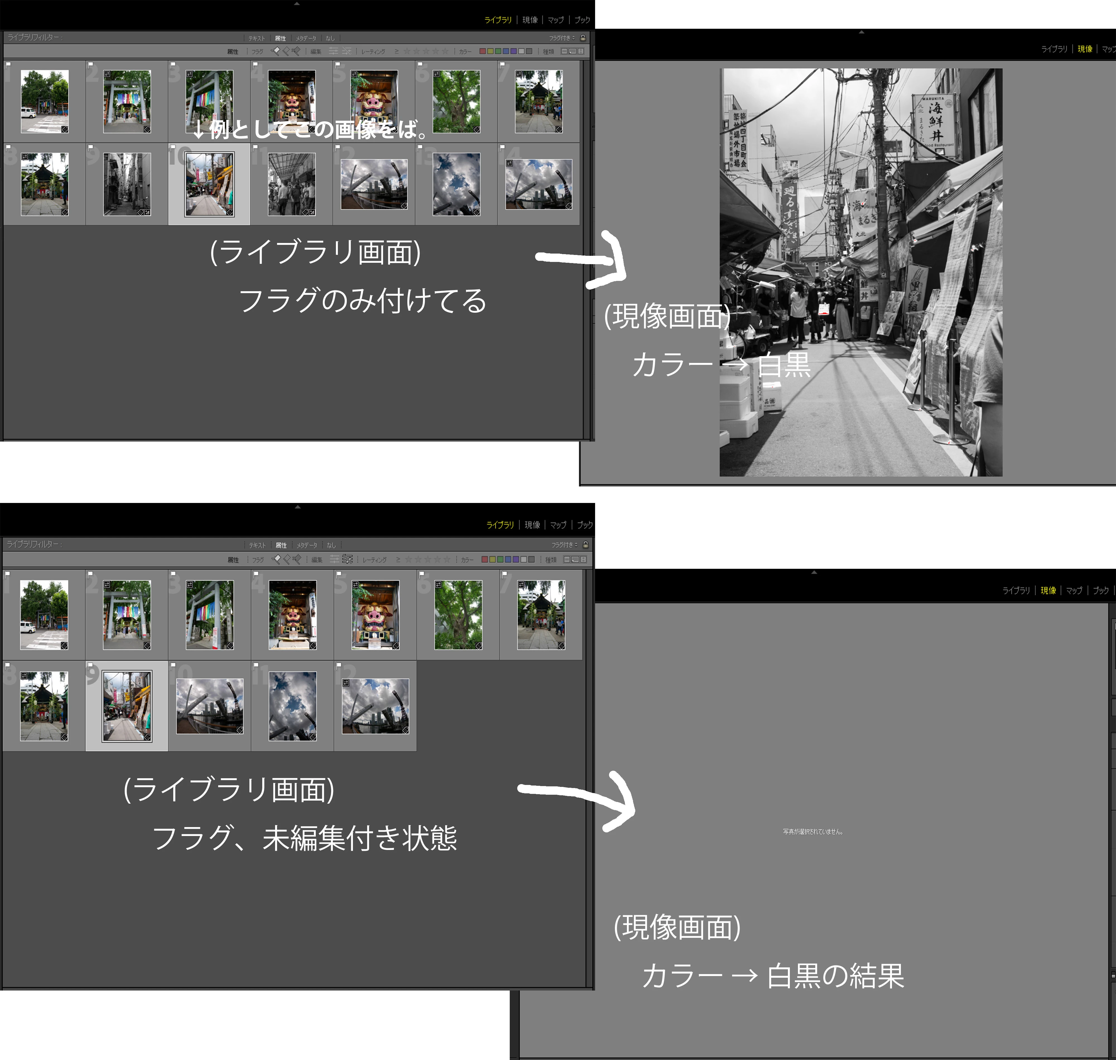Click edited-photos filter icon in upper filter bar
Image resolution: width=1116 pixels, height=1060 pixels.
click(333, 51)
